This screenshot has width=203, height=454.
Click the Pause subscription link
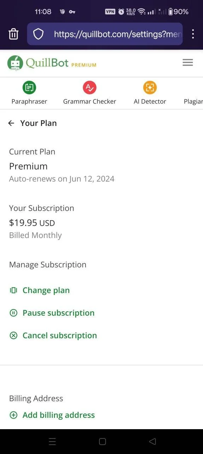(58, 313)
